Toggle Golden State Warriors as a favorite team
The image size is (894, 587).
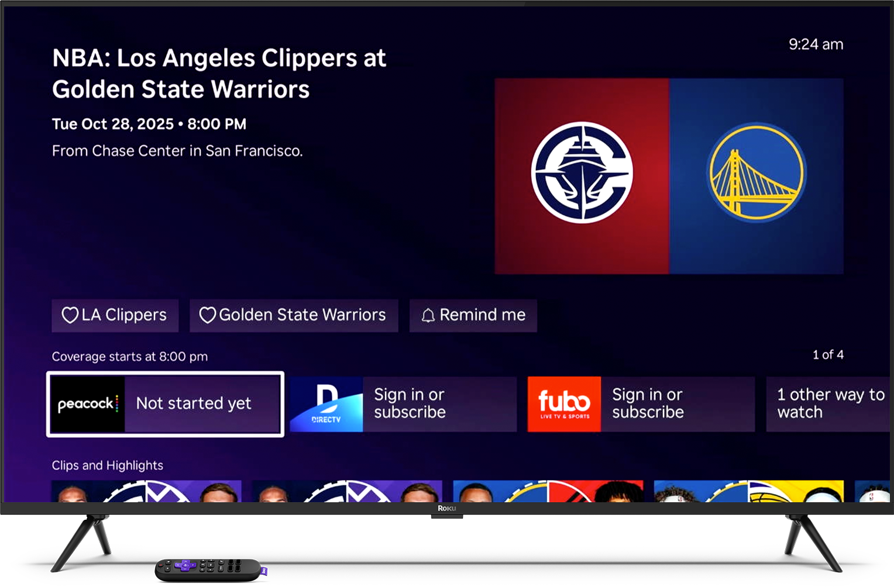point(294,315)
